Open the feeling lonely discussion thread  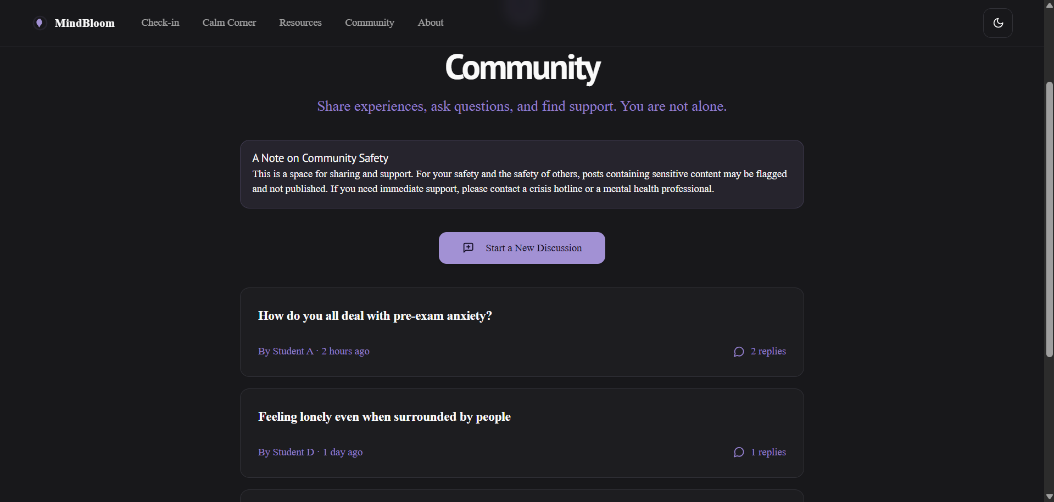coord(384,417)
